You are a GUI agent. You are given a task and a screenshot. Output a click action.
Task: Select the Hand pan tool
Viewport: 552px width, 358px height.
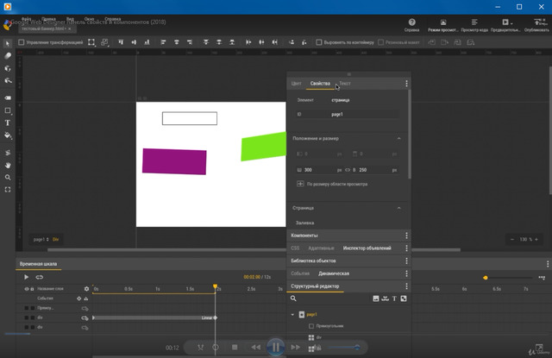tap(8, 165)
